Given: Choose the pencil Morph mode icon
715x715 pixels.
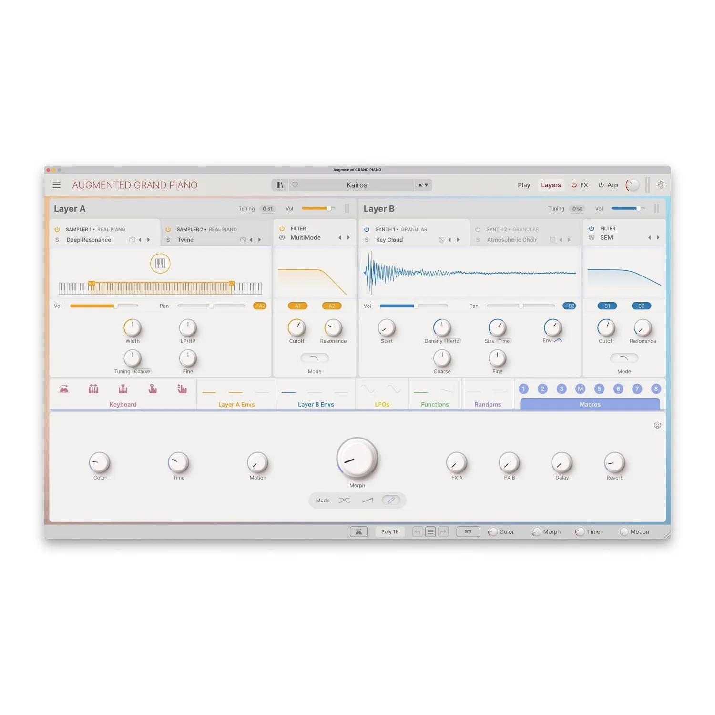Looking at the screenshot, I should click(391, 500).
